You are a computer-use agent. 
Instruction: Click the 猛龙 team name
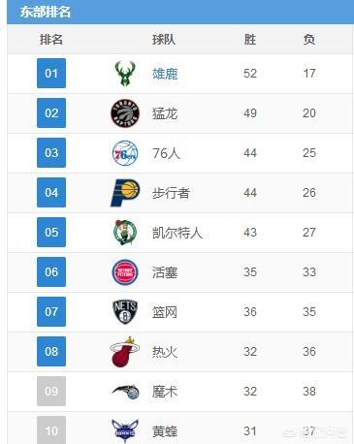point(165,113)
